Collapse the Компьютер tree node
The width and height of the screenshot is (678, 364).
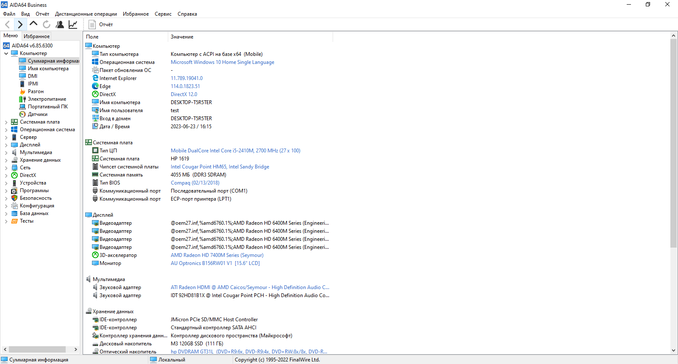click(6, 53)
